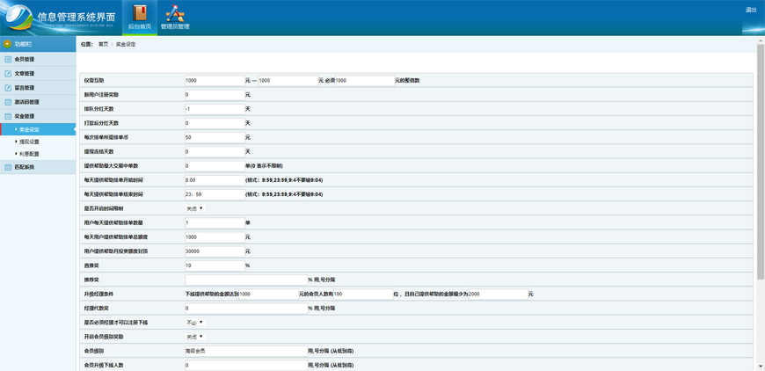Open the 开启会员级别奖励 dropdown
Screen dimensions: 765x371
(x=194, y=337)
